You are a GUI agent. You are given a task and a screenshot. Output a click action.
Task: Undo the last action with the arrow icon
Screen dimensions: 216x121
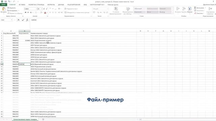tap(9, 1)
